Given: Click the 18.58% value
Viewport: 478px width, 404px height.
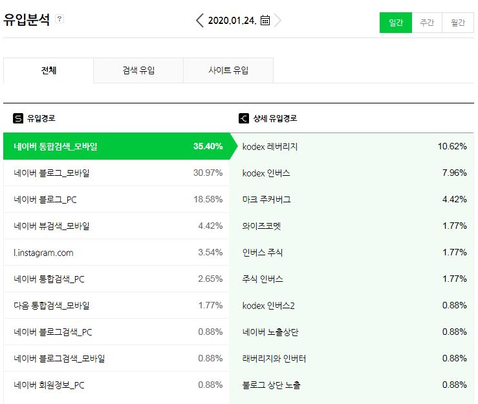Looking at the screenshot, I should pos(208,199).
